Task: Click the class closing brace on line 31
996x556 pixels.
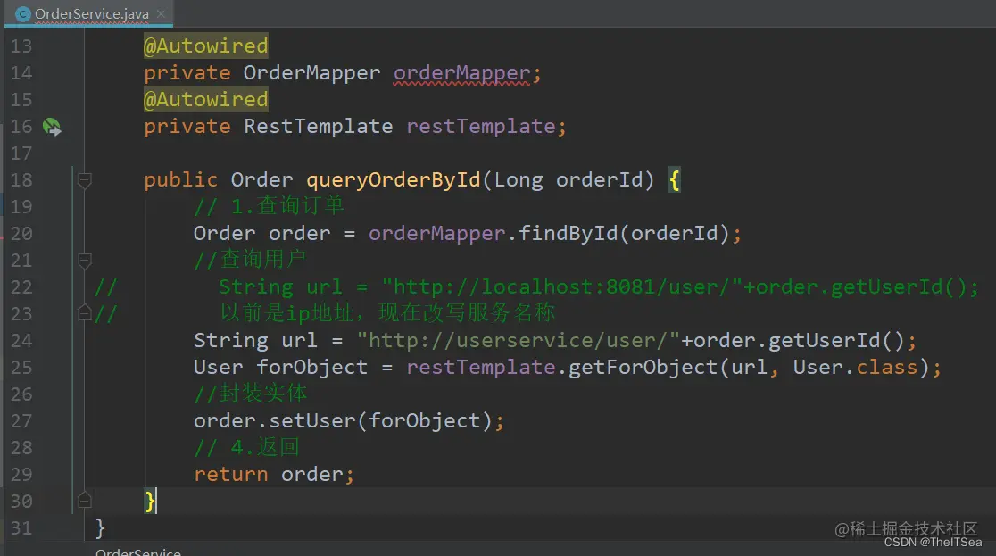Action: click(x=100, y=528)
